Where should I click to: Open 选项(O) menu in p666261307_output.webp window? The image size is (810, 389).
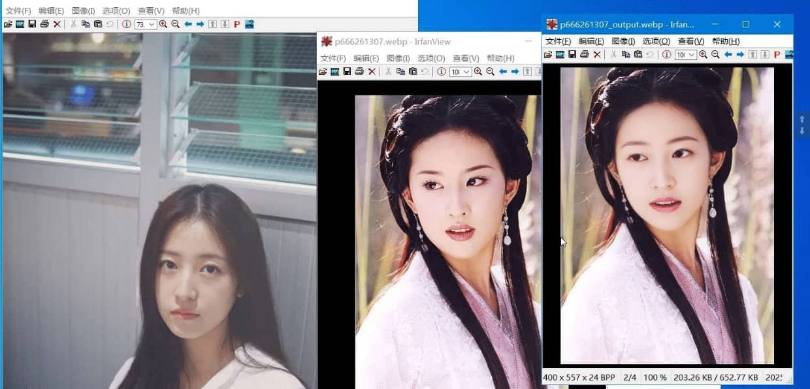pyautogui.click(x=656, y=41)
